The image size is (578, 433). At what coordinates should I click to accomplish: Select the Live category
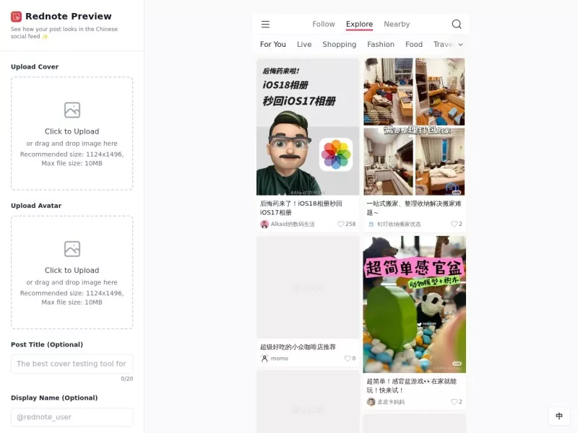pyautogui.click(x=304, y=45)
